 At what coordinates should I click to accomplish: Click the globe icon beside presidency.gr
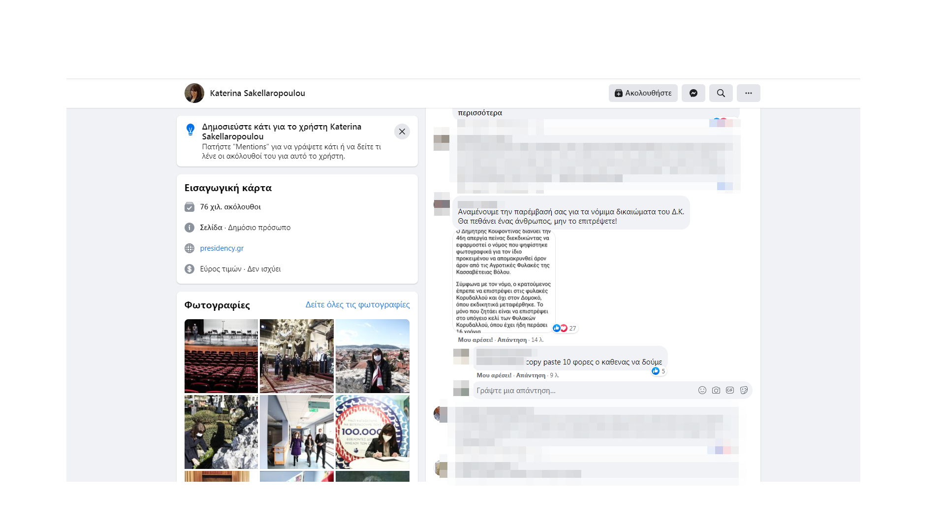pyautogui.click(x=189, y=248)
